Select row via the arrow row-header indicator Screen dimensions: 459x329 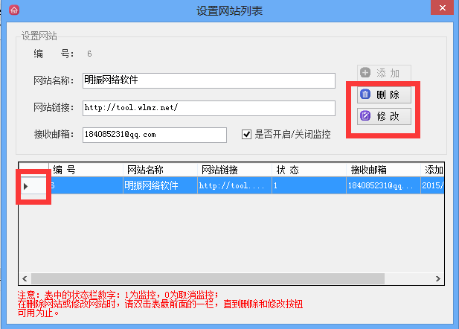coord(26,186)
